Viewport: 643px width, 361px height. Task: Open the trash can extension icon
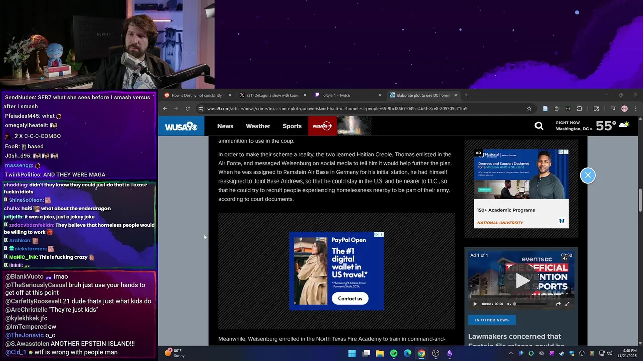557,108
